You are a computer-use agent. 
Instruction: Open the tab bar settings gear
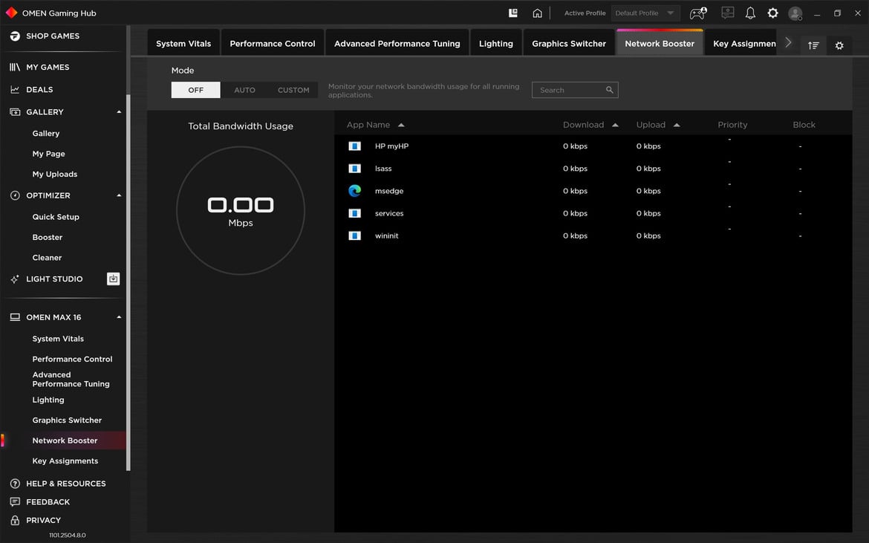(x=839, y=45)
